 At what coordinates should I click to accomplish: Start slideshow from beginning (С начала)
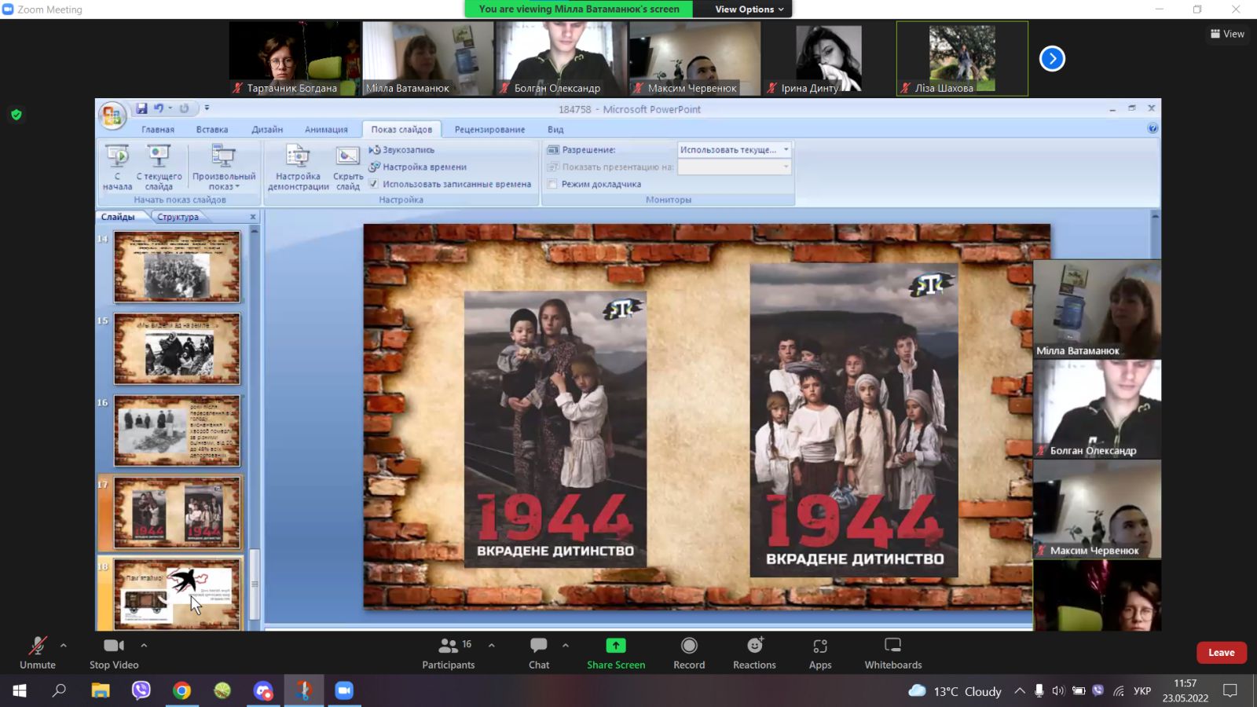point(117,167)
